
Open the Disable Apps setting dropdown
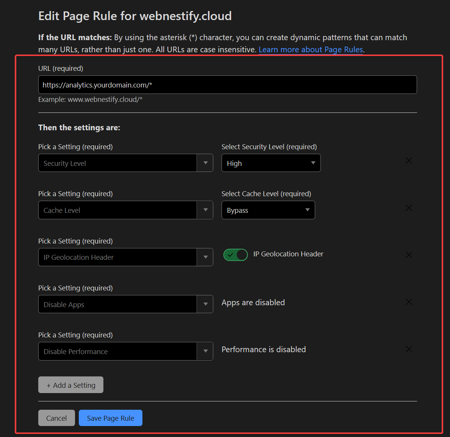[x=117, y=304]
